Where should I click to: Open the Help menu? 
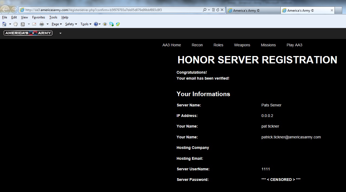point(65,17)
